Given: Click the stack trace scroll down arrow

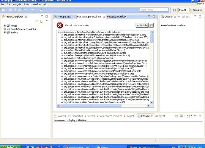Looking at the screenshot, I should pyautogui.click(x=152, y=102).
